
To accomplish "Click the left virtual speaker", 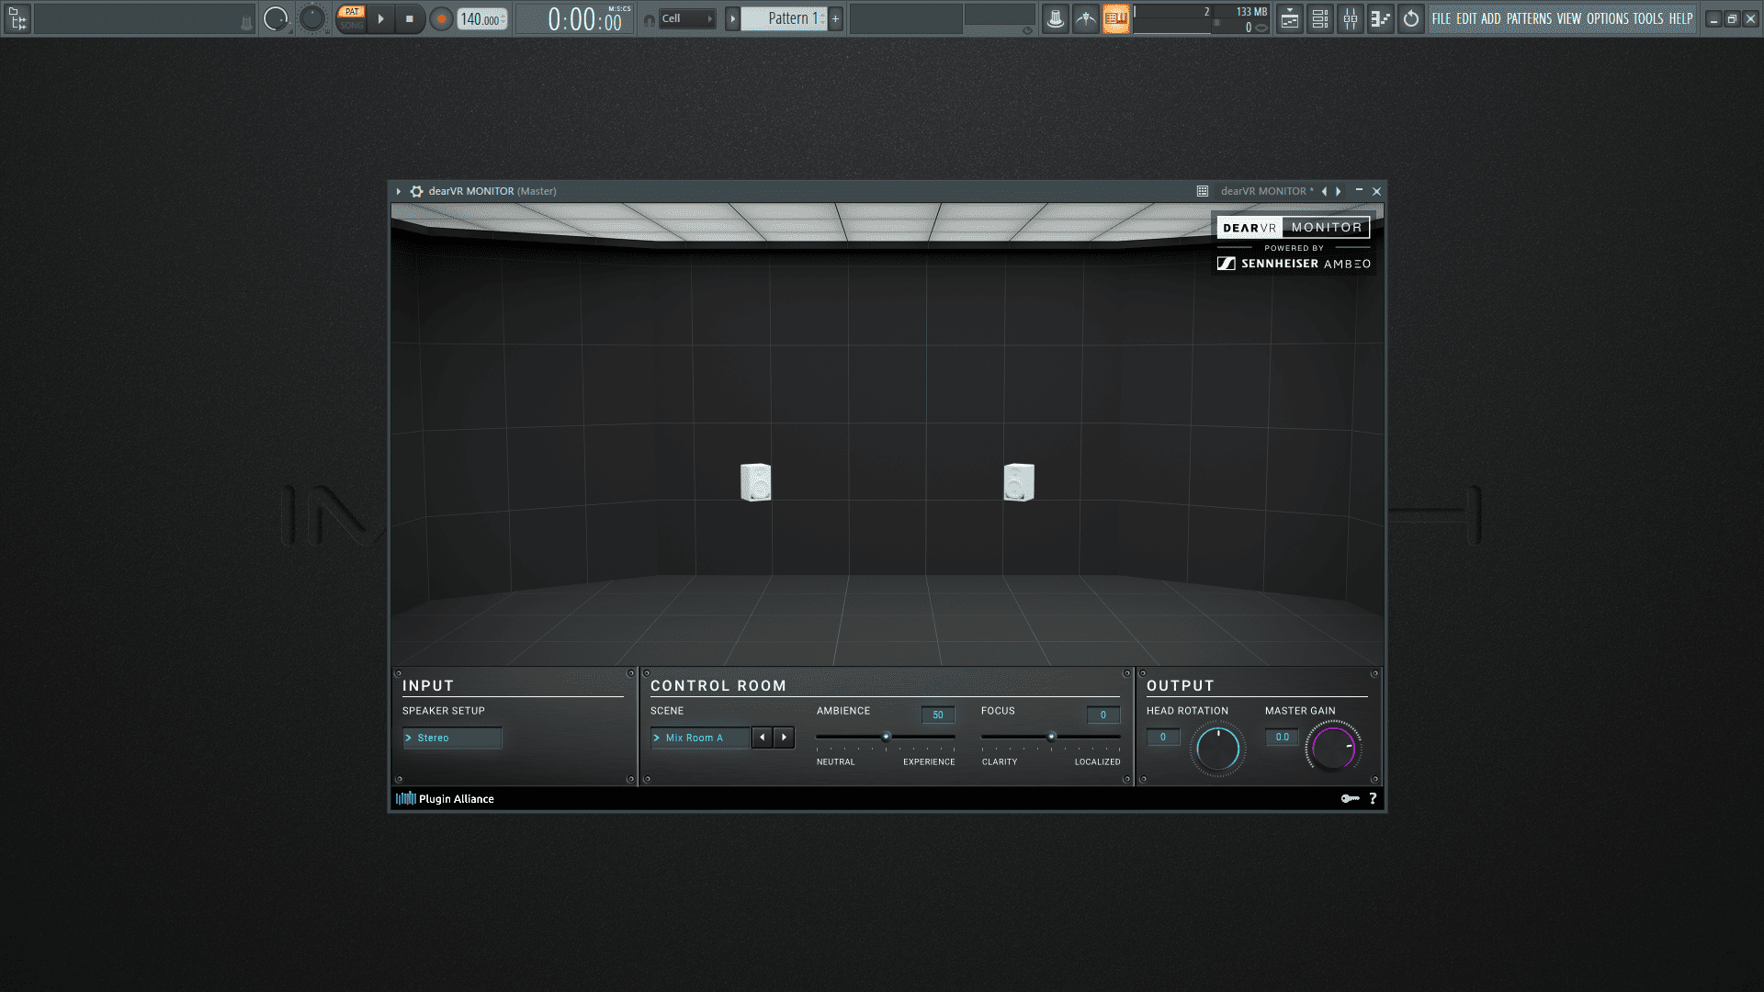I will [756, 482].
